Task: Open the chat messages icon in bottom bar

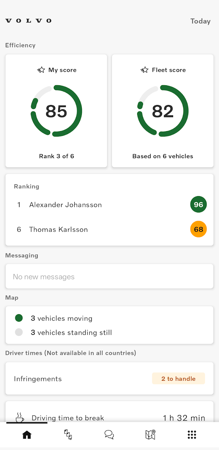Action: [x=109, y=435]
